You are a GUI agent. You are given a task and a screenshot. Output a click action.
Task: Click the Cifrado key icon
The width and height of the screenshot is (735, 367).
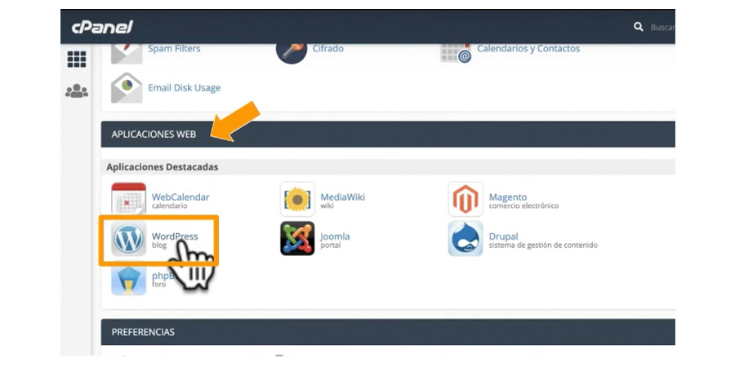point(292,53)
